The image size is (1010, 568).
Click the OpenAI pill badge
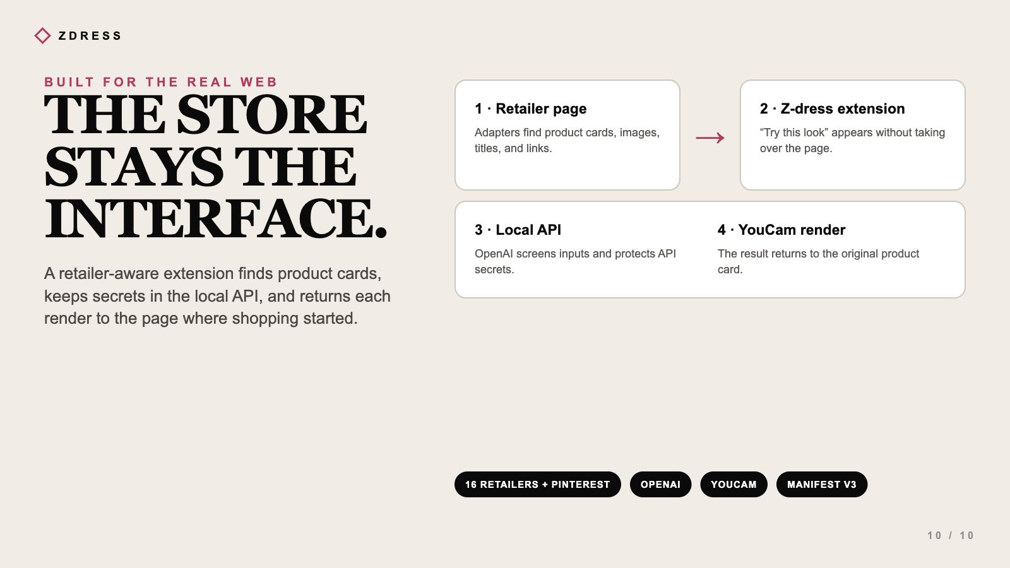click(x=661, y=484)
